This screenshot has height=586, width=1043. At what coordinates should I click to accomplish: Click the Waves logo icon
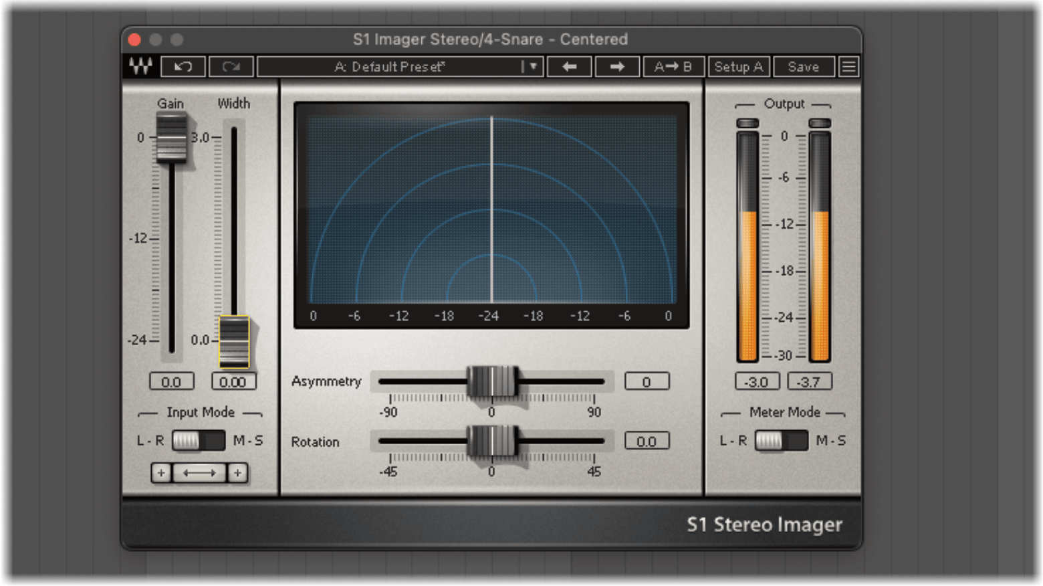(x=140, y=66)
